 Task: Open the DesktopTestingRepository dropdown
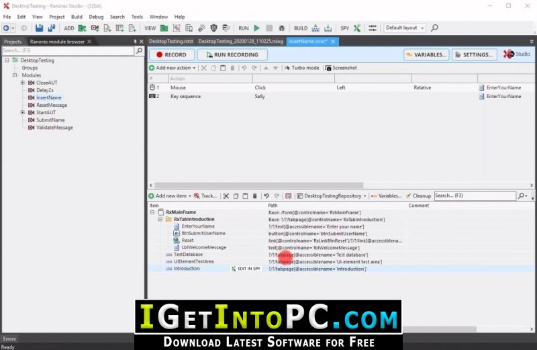[x=364, y=196]
